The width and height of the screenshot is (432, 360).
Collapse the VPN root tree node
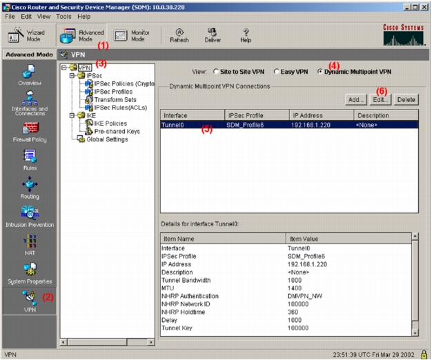tap(64, 68)
